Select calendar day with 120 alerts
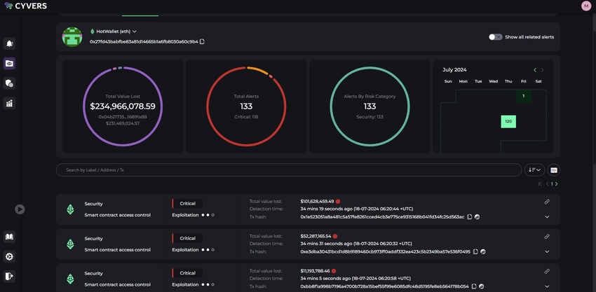This screenshot has width=596, height=292. point(508,122)
